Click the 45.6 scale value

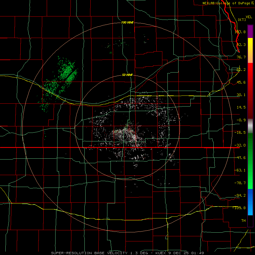click(x=241, y=82)
